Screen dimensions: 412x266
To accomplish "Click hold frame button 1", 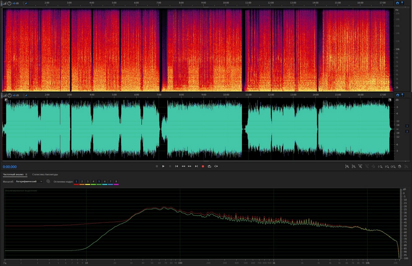I will pos(76,182).
